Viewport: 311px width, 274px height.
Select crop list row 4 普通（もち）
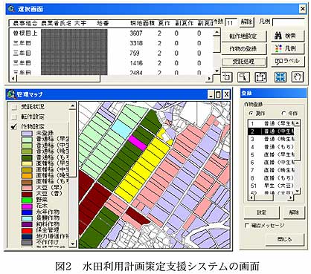[x=271, y=147]
